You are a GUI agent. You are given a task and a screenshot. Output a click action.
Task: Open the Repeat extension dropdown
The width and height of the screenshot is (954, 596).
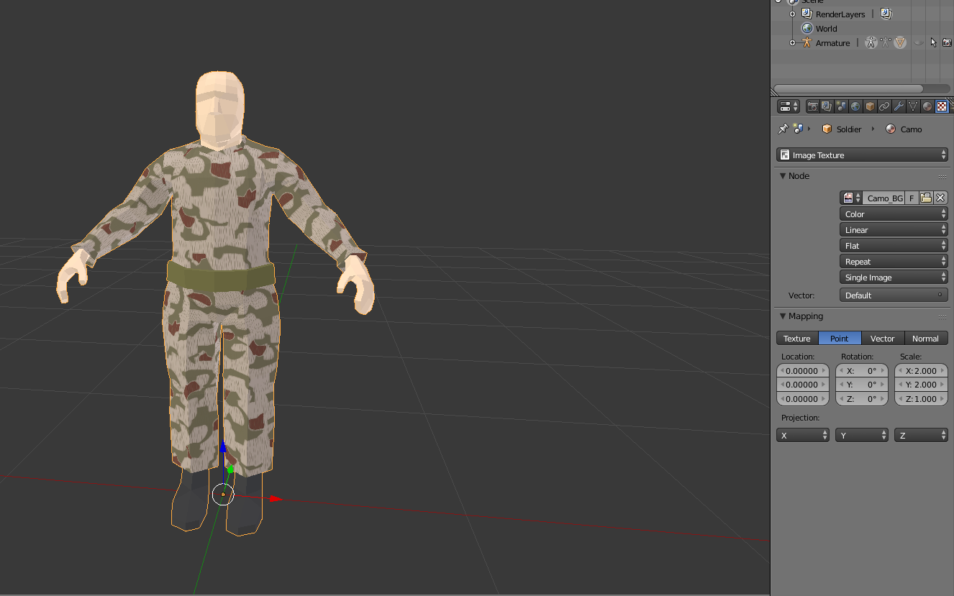tap(894, 262)
